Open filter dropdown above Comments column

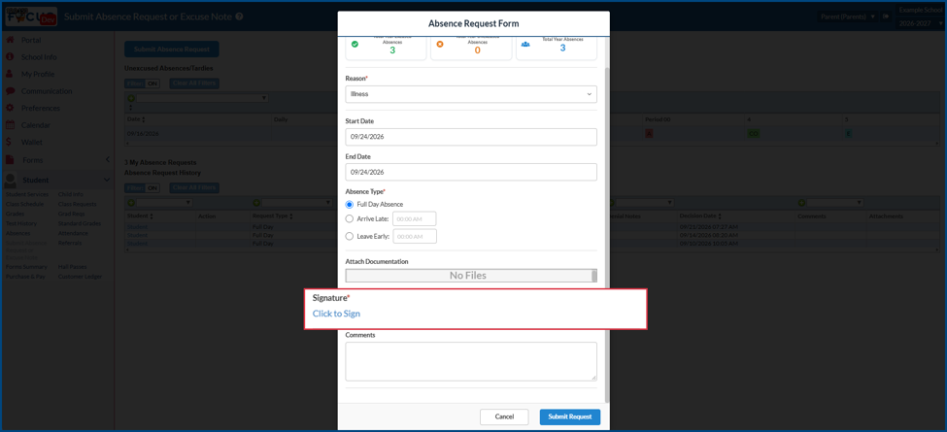pos(834,203)
